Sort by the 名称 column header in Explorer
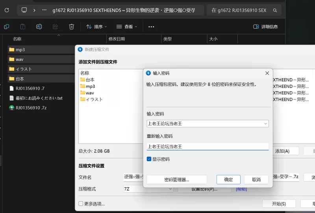315x213 pixels. pyautogui.click(x=17, y=39)
